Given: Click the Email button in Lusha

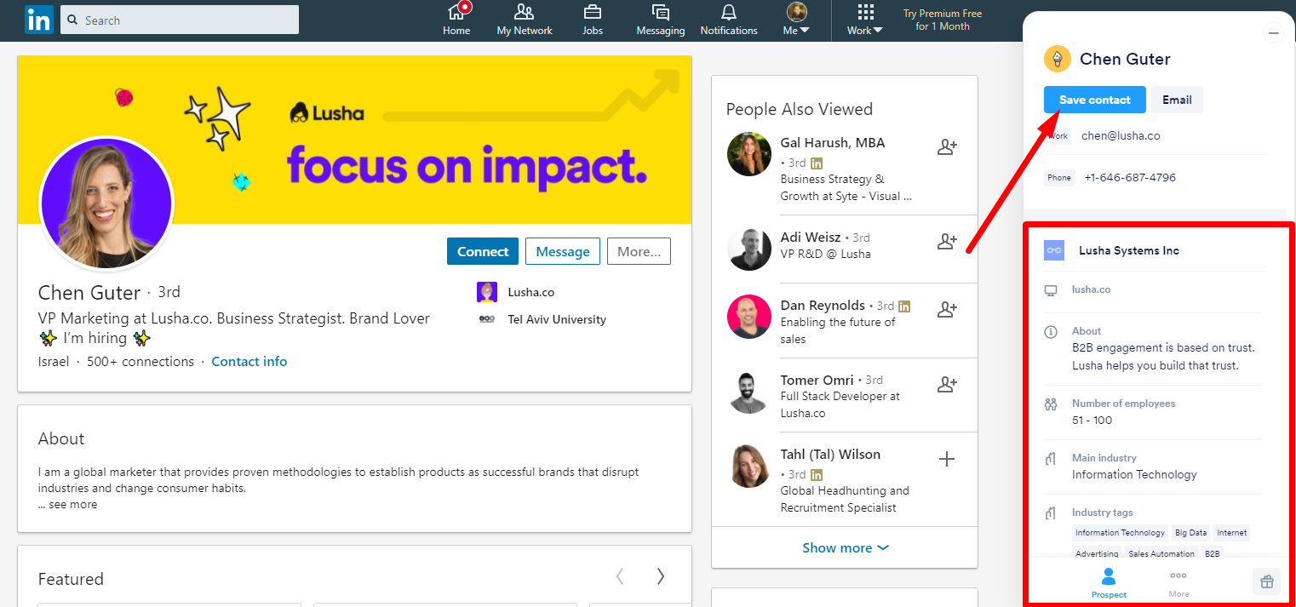Looking at the screenshot, I should pos(1177,100).
